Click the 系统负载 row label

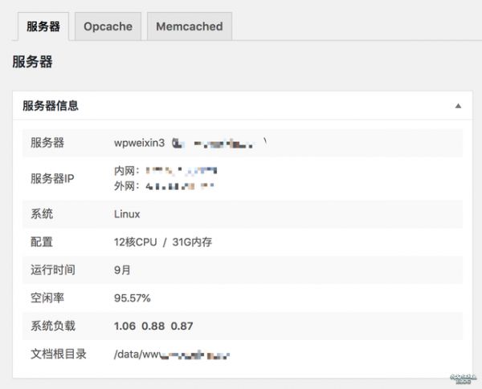[52, 326]
